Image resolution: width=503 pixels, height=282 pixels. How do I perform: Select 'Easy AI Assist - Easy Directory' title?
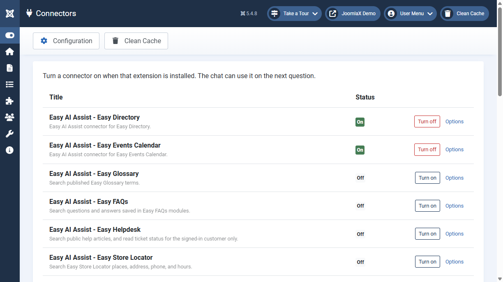95,118
